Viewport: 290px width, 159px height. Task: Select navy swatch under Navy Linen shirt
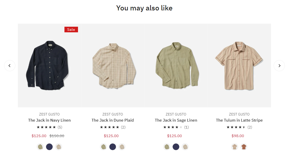click(49, 147)
